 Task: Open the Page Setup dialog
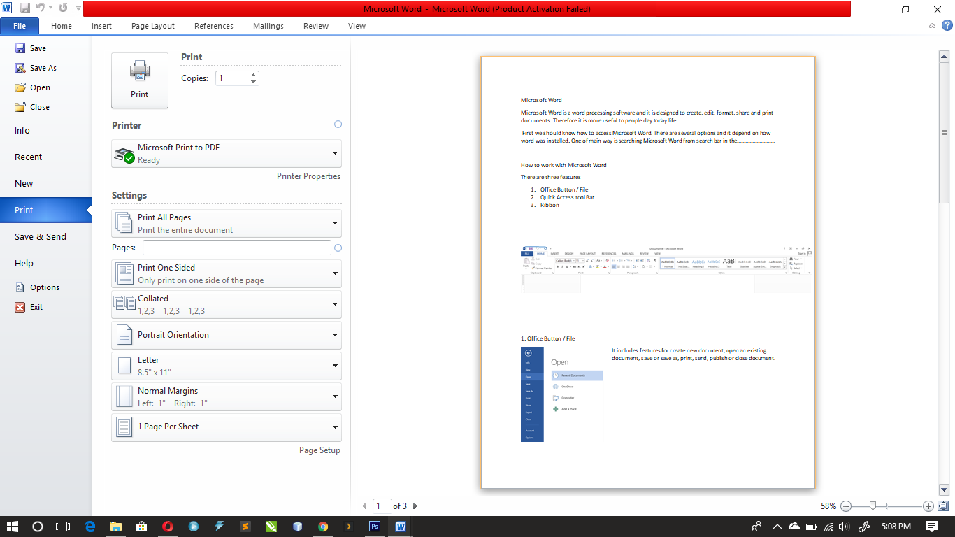point(319,450)
